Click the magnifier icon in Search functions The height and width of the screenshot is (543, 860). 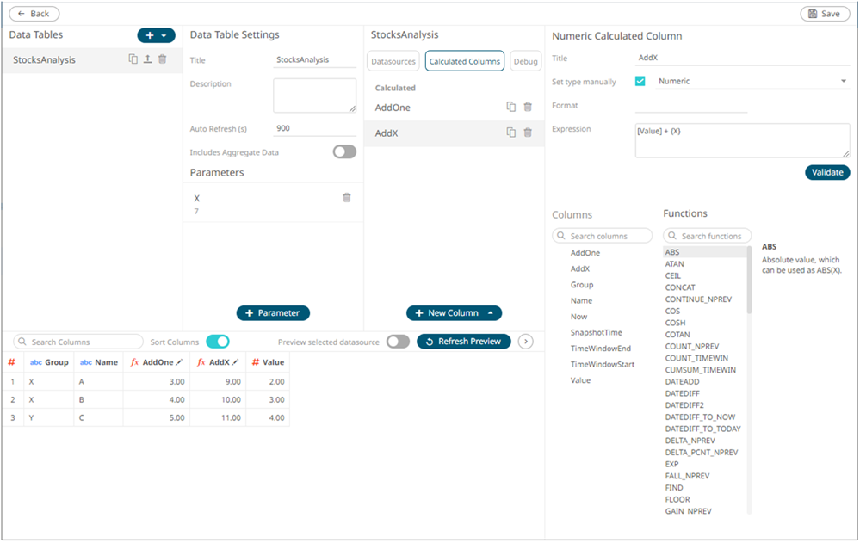(674, 235)
